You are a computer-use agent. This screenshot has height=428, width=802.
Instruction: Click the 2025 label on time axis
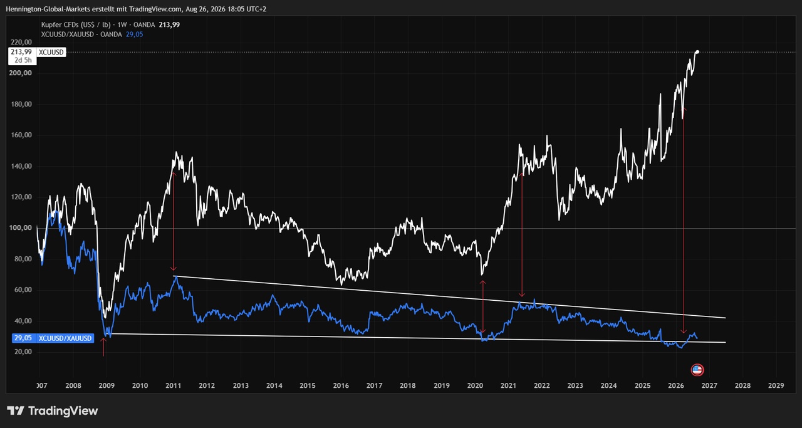642,385
